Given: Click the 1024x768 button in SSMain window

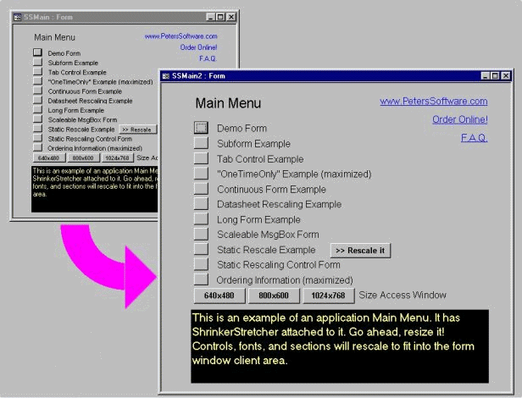Looking at the screenshot, I should [117, 158].
